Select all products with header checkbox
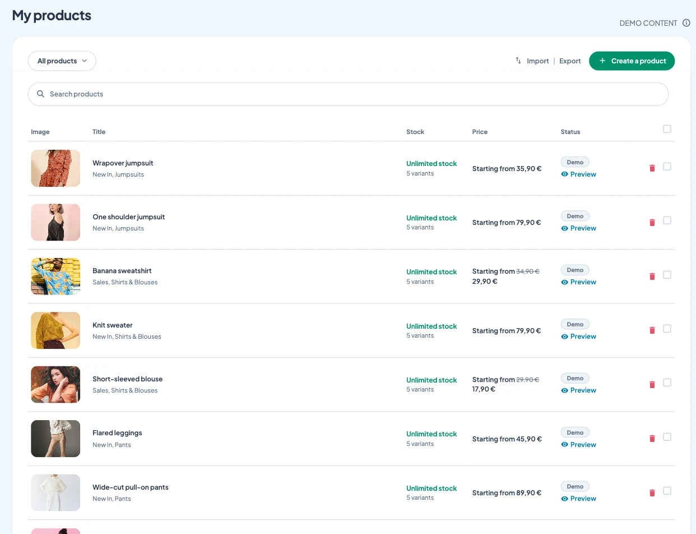696x534 pixels. coord(667,129)
